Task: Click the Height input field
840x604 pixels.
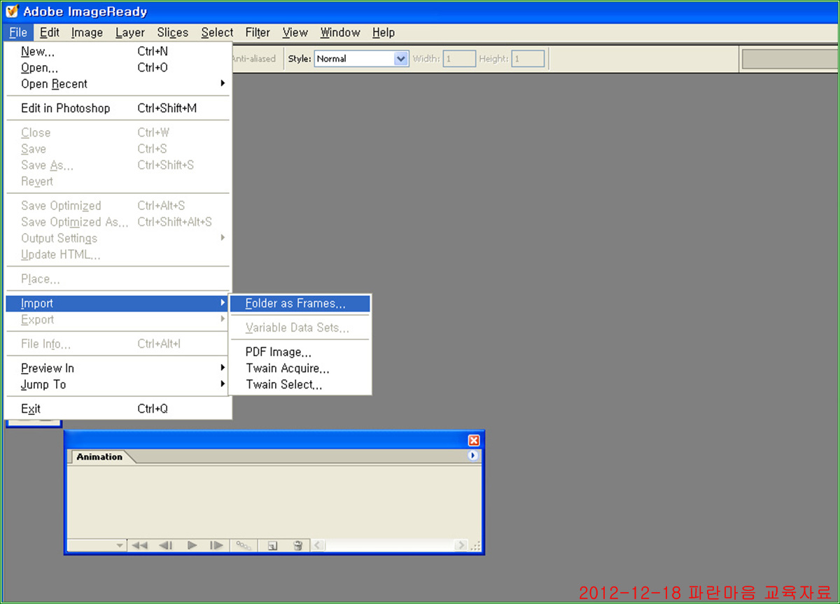Action: point(528,59)
